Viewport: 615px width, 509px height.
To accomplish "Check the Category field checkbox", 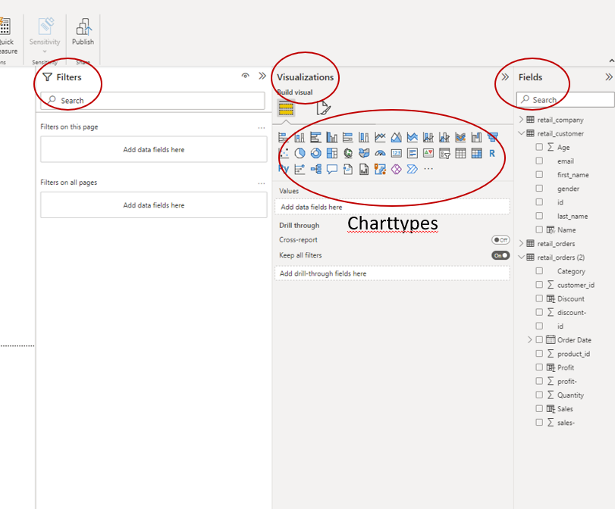I will click(539, 270).
